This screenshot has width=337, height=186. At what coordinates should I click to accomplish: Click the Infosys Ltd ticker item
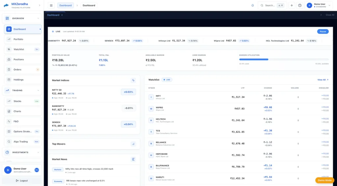(x=178, y=41)
